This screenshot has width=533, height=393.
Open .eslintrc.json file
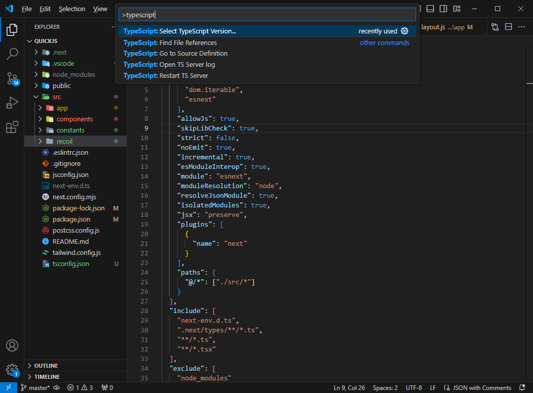[x=75, y=153]
